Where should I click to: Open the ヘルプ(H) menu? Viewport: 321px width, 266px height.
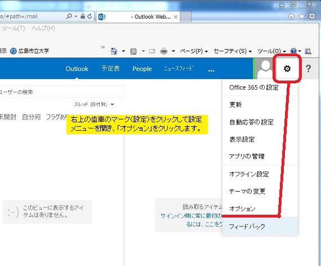pos(43,28)
